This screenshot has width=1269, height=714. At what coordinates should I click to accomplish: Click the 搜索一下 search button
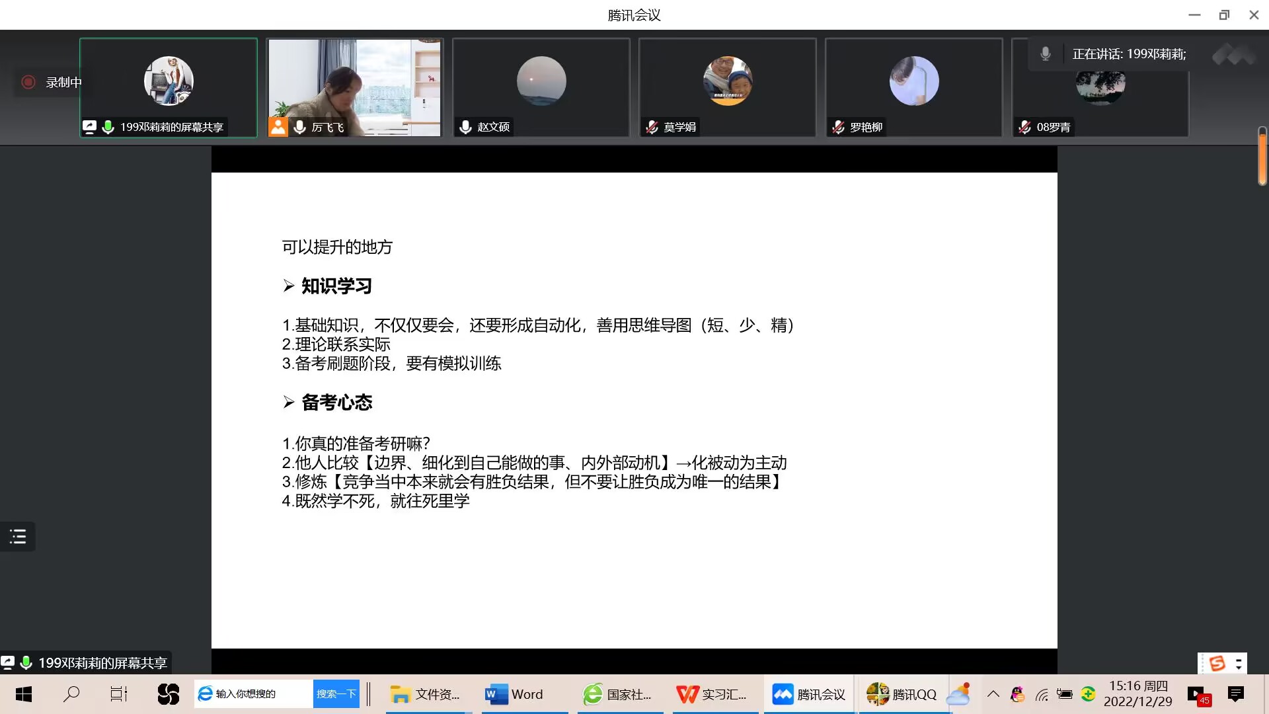tap(336, 694)
